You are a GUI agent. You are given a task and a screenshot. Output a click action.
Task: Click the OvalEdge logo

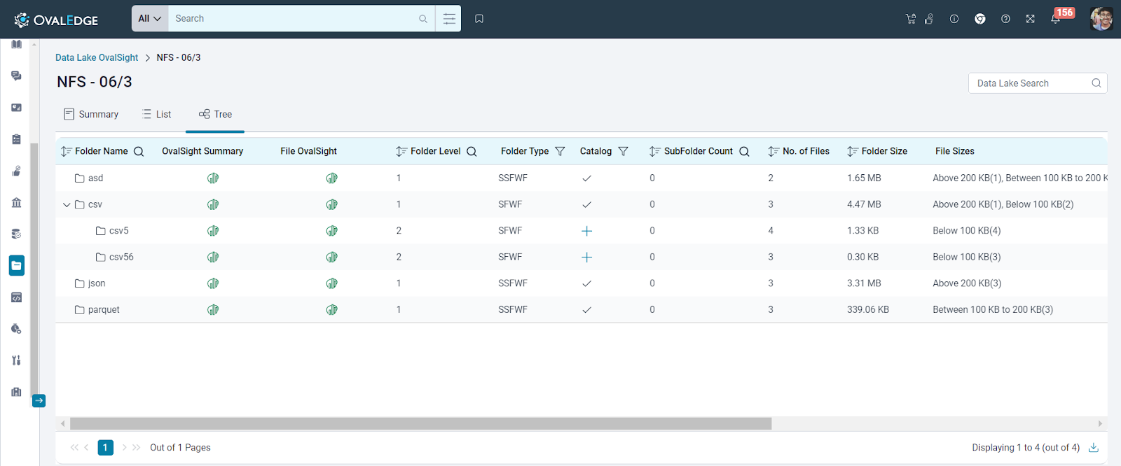[56, 20]
